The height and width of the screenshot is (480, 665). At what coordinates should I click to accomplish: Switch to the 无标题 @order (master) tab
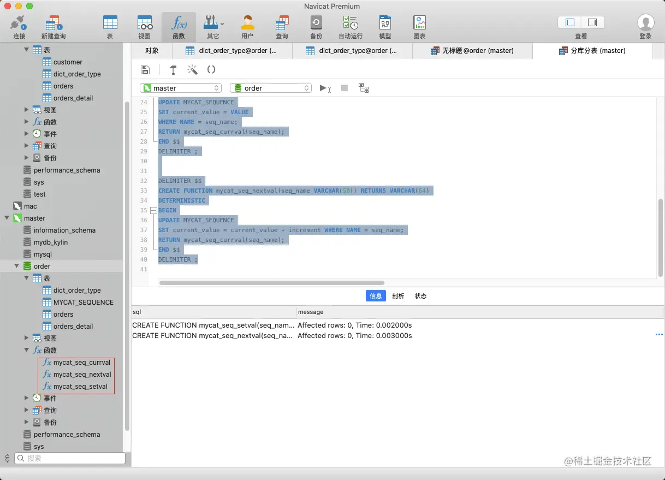[472, 50]
